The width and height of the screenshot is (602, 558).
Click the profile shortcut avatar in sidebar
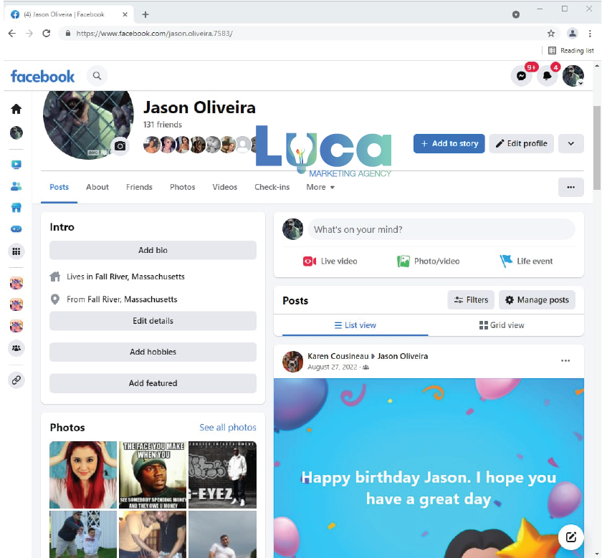click(16, 133)
